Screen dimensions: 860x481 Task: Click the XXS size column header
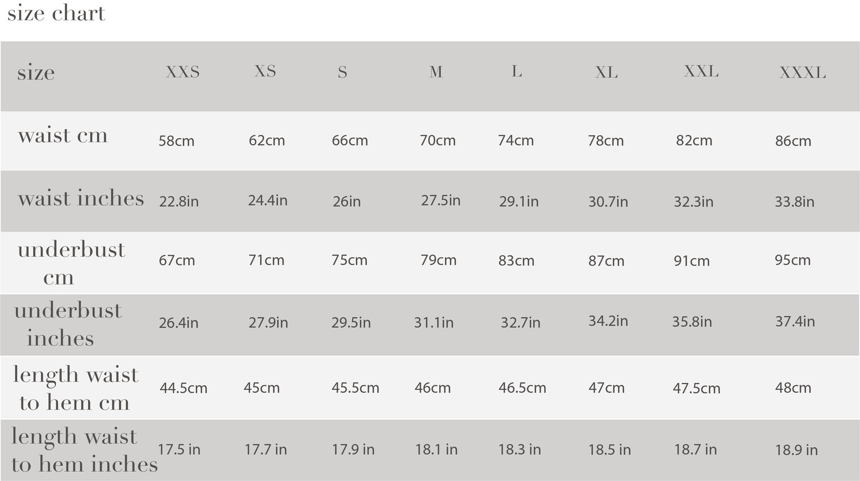(x=183, y=72)
